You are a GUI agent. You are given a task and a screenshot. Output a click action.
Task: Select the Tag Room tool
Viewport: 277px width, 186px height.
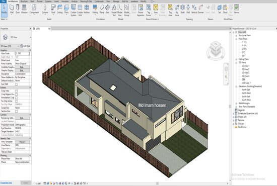pyautogui.click(x=149, y=10)
